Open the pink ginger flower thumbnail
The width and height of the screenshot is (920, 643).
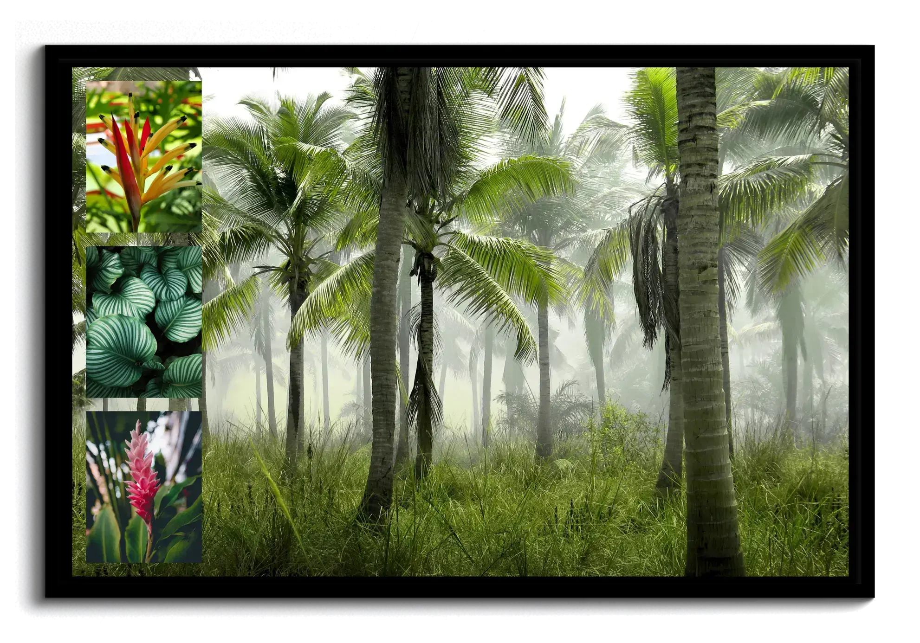click(144, 487)
